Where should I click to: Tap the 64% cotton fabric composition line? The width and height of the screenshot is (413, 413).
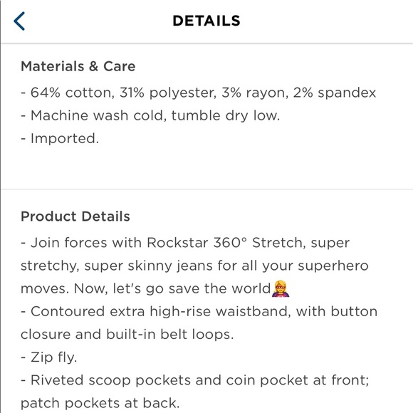[199, 93]
